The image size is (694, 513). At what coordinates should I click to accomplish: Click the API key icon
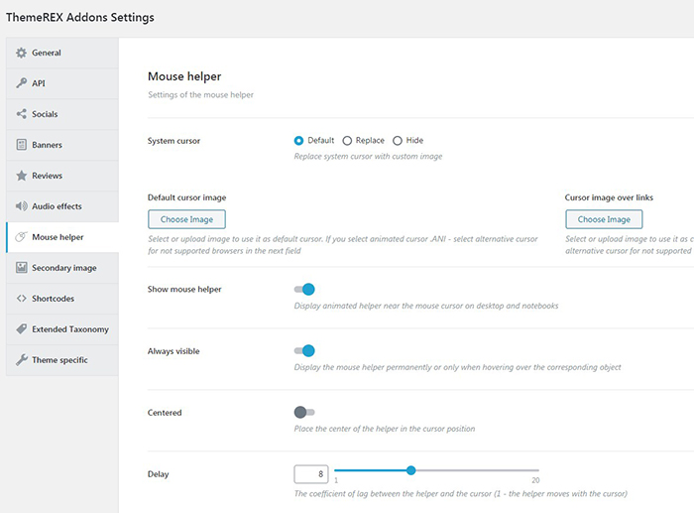click(x=21, y=83)
